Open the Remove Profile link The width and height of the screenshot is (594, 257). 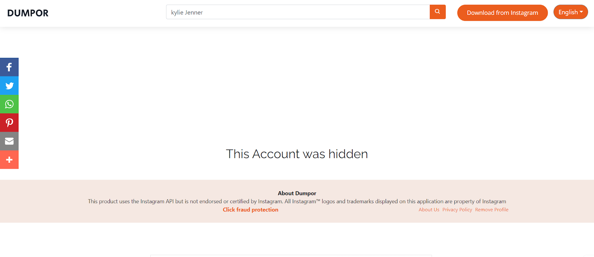492,210
